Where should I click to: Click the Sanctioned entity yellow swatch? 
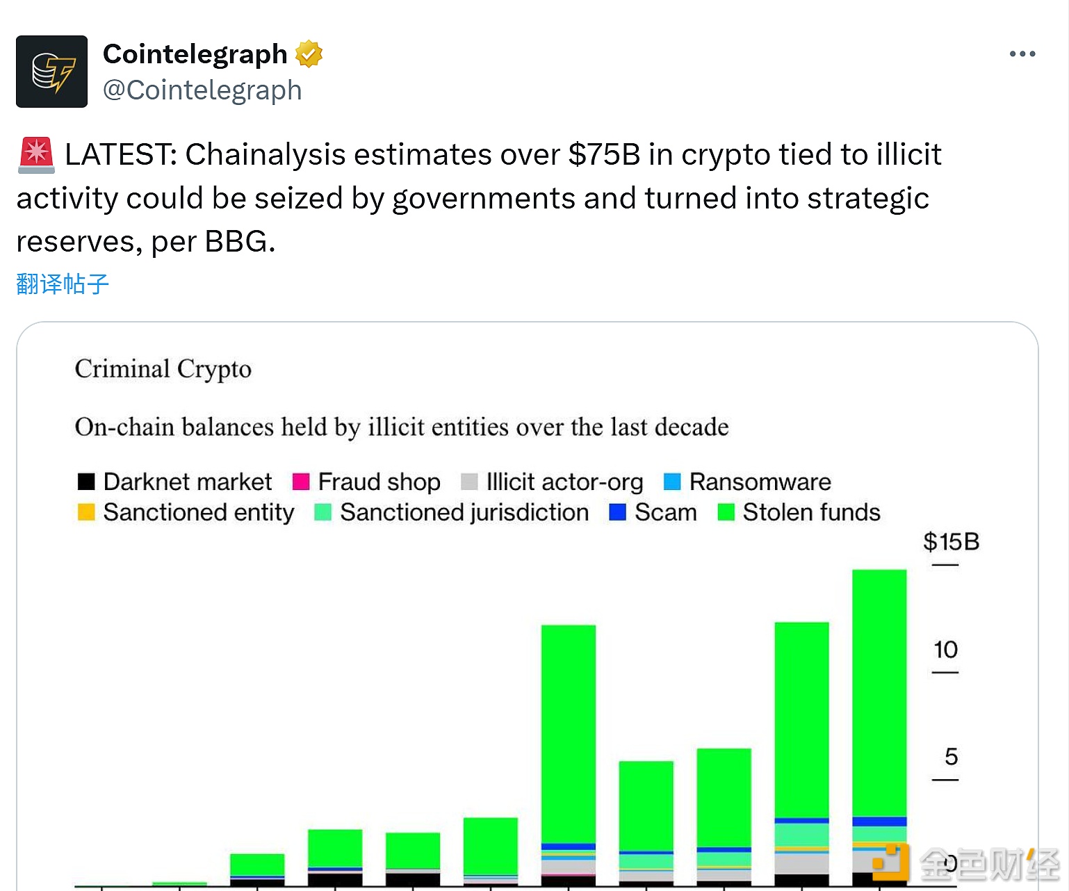86,512
